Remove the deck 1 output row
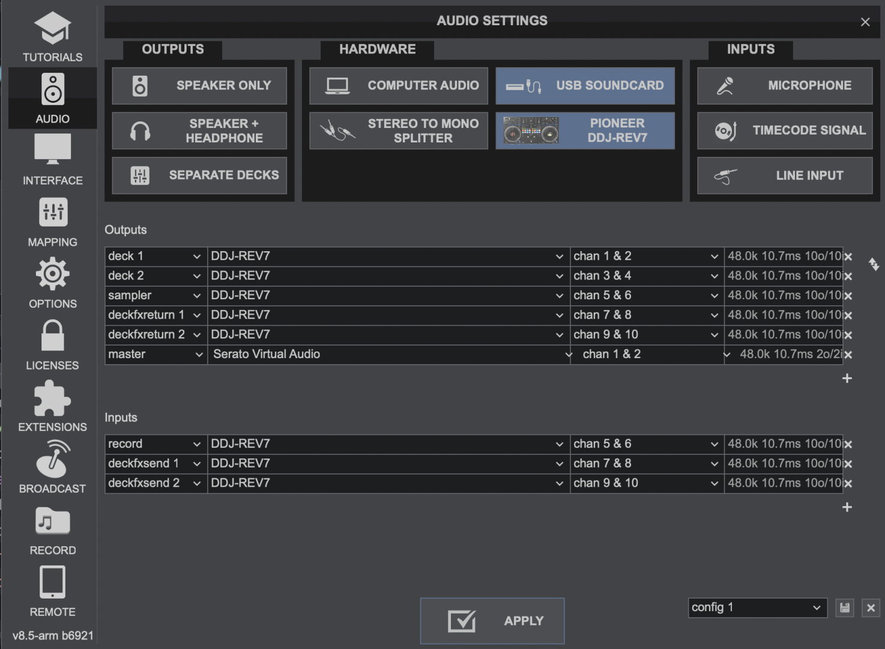Image resolution: width=885 pixels, height=649 pixels. click(848, 257)
